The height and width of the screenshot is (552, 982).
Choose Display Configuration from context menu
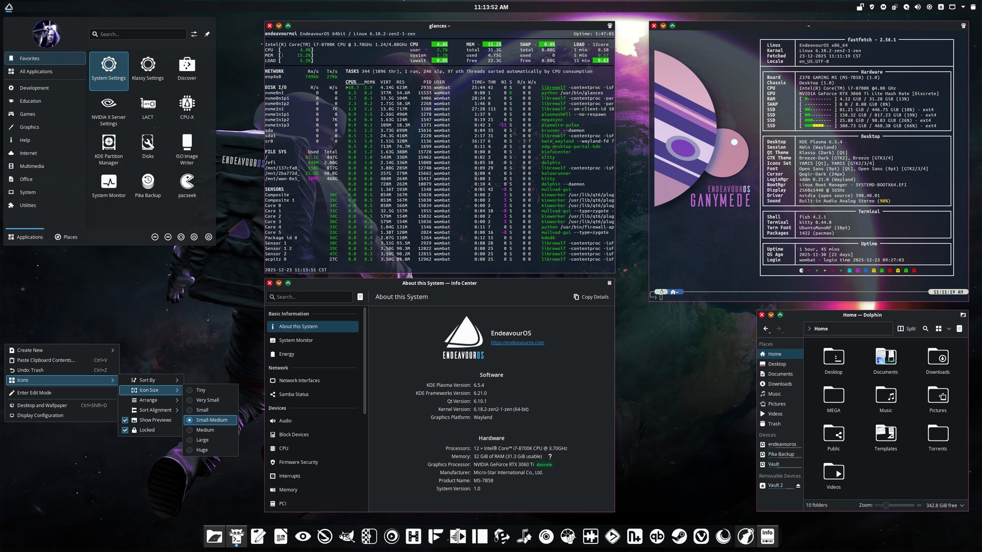coord(61,416)
